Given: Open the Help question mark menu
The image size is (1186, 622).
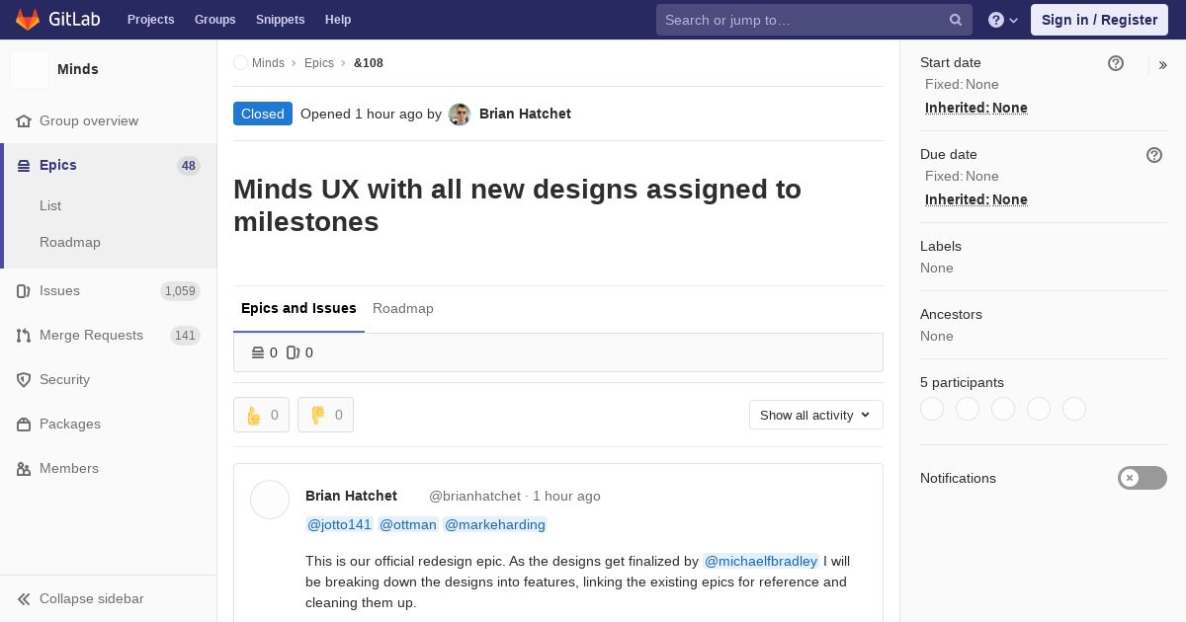Looking at the screenshot, I should click(1003, 20).
